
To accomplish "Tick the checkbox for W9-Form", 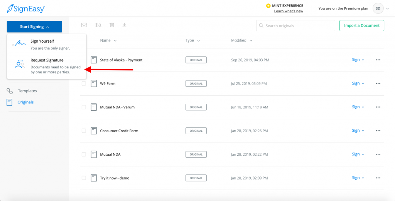I will pyautogui.click(x=84, y=83).
